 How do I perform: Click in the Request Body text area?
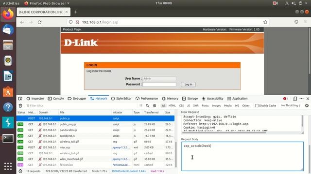242,156
